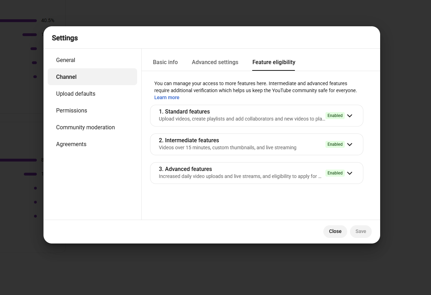Open the Advanced settings tab
431x295 pixels.
tap(215, 62)
